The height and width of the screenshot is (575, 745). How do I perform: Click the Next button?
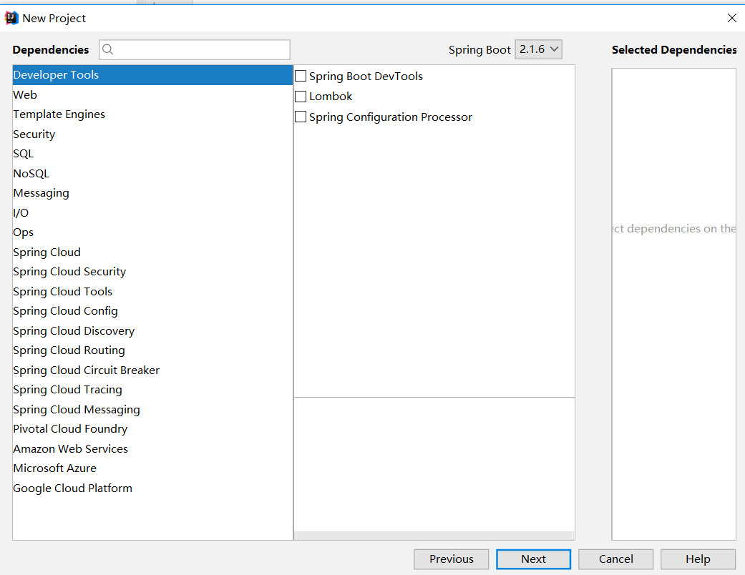click(x=533, y=559)
